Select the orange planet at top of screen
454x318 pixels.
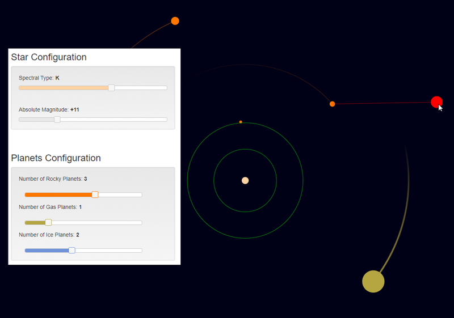pyautogui.click(x=175, y=21)
